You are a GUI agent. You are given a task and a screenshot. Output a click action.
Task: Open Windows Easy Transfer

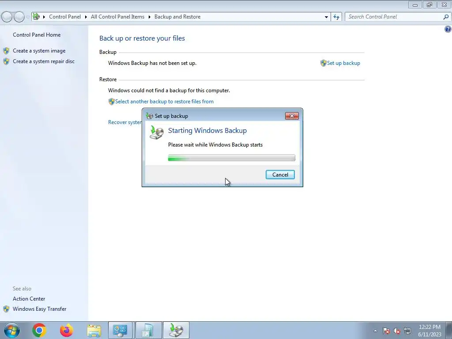[39, 309]
